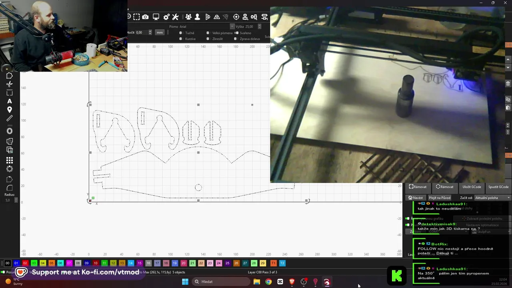The width and height of the screenshot is (512, 288).
Task: Click the Group objects icon
Action: 188,17
